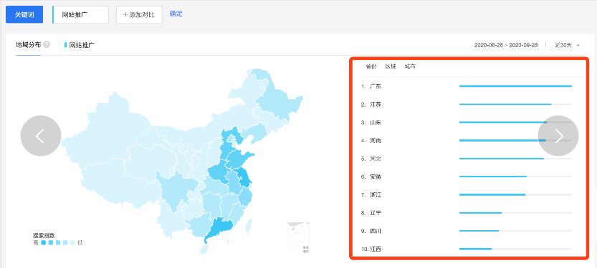Image resolution: width=597 pixels, height=268 pixels.
Task: Go to previous slide with left arrow
Action: (41, 136)
